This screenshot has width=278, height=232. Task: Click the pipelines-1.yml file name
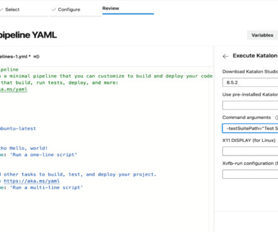pos(15,57)
